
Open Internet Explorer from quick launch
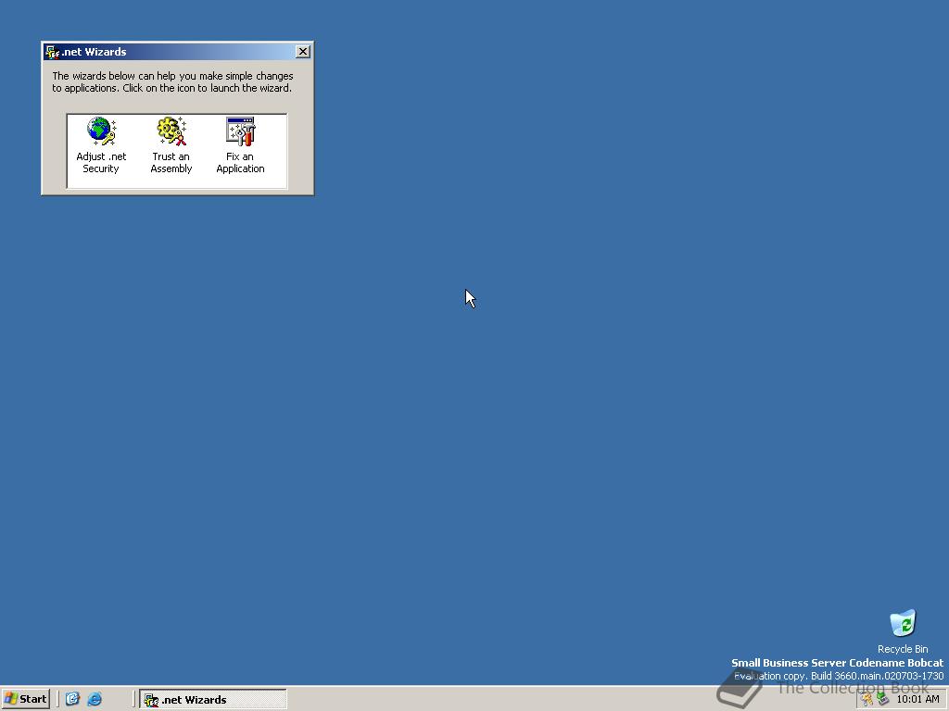tap(95, 699)
